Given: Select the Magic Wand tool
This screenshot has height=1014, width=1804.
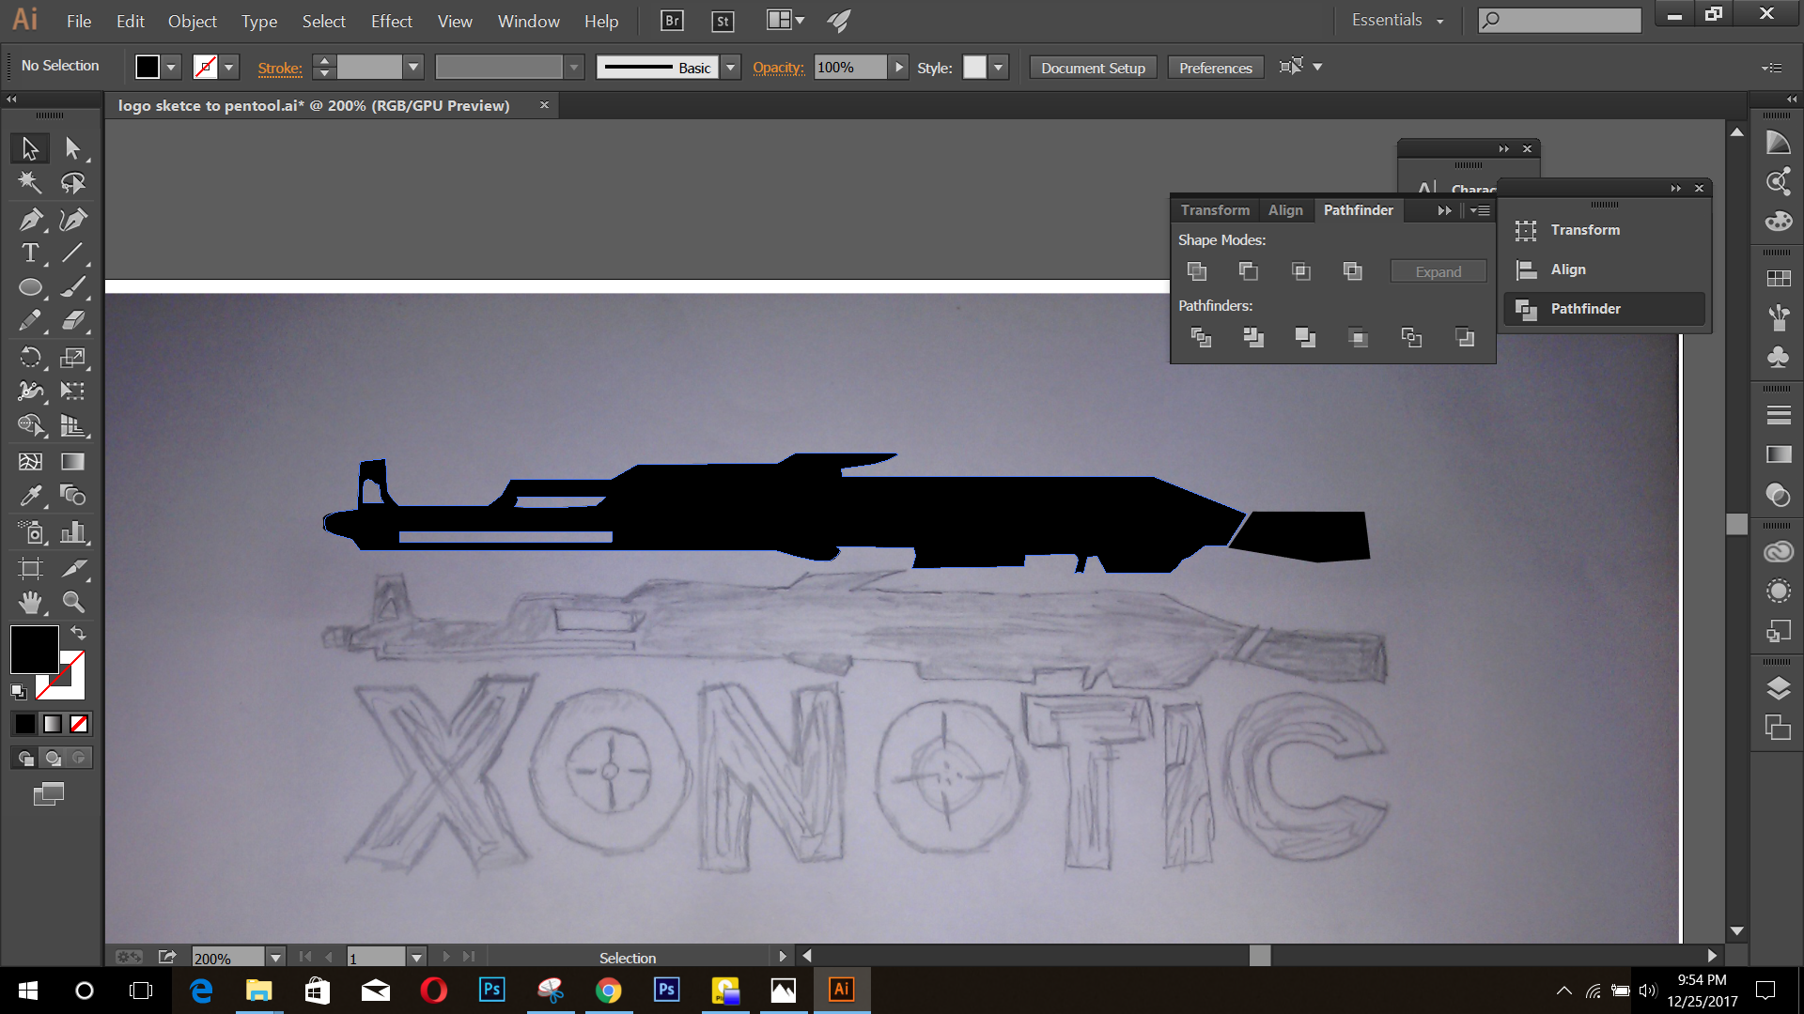Looking at the screenshot, I should (30, 182).
